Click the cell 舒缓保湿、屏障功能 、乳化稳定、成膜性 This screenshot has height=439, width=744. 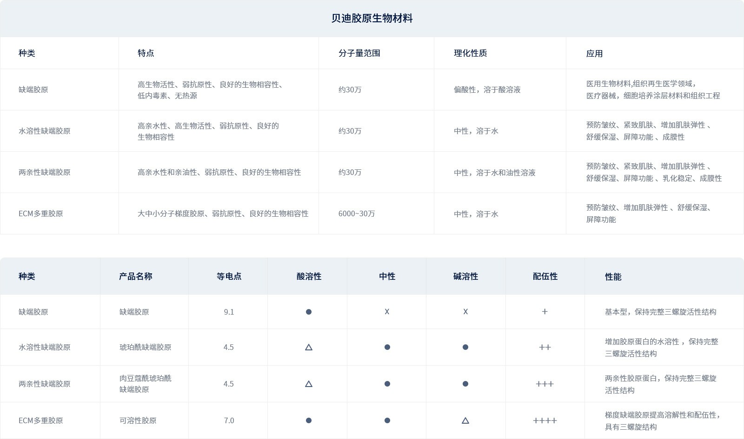click(654, 178)
